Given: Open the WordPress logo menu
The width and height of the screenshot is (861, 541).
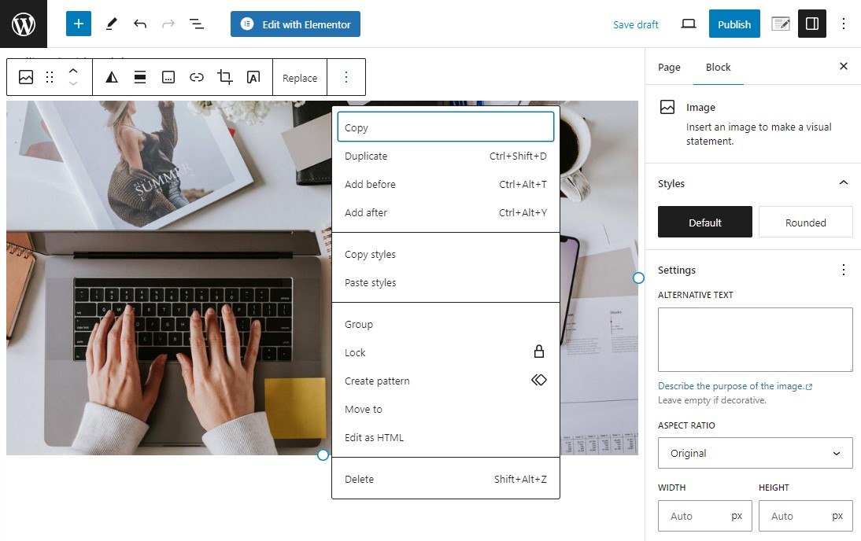Looking at the screenshot, I should pyautogui.click(x=24, y=24).
